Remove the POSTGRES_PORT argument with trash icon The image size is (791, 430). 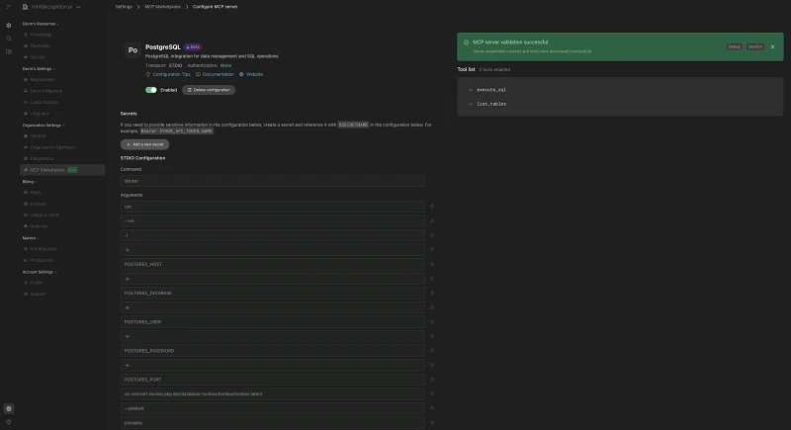click(432, 380)
